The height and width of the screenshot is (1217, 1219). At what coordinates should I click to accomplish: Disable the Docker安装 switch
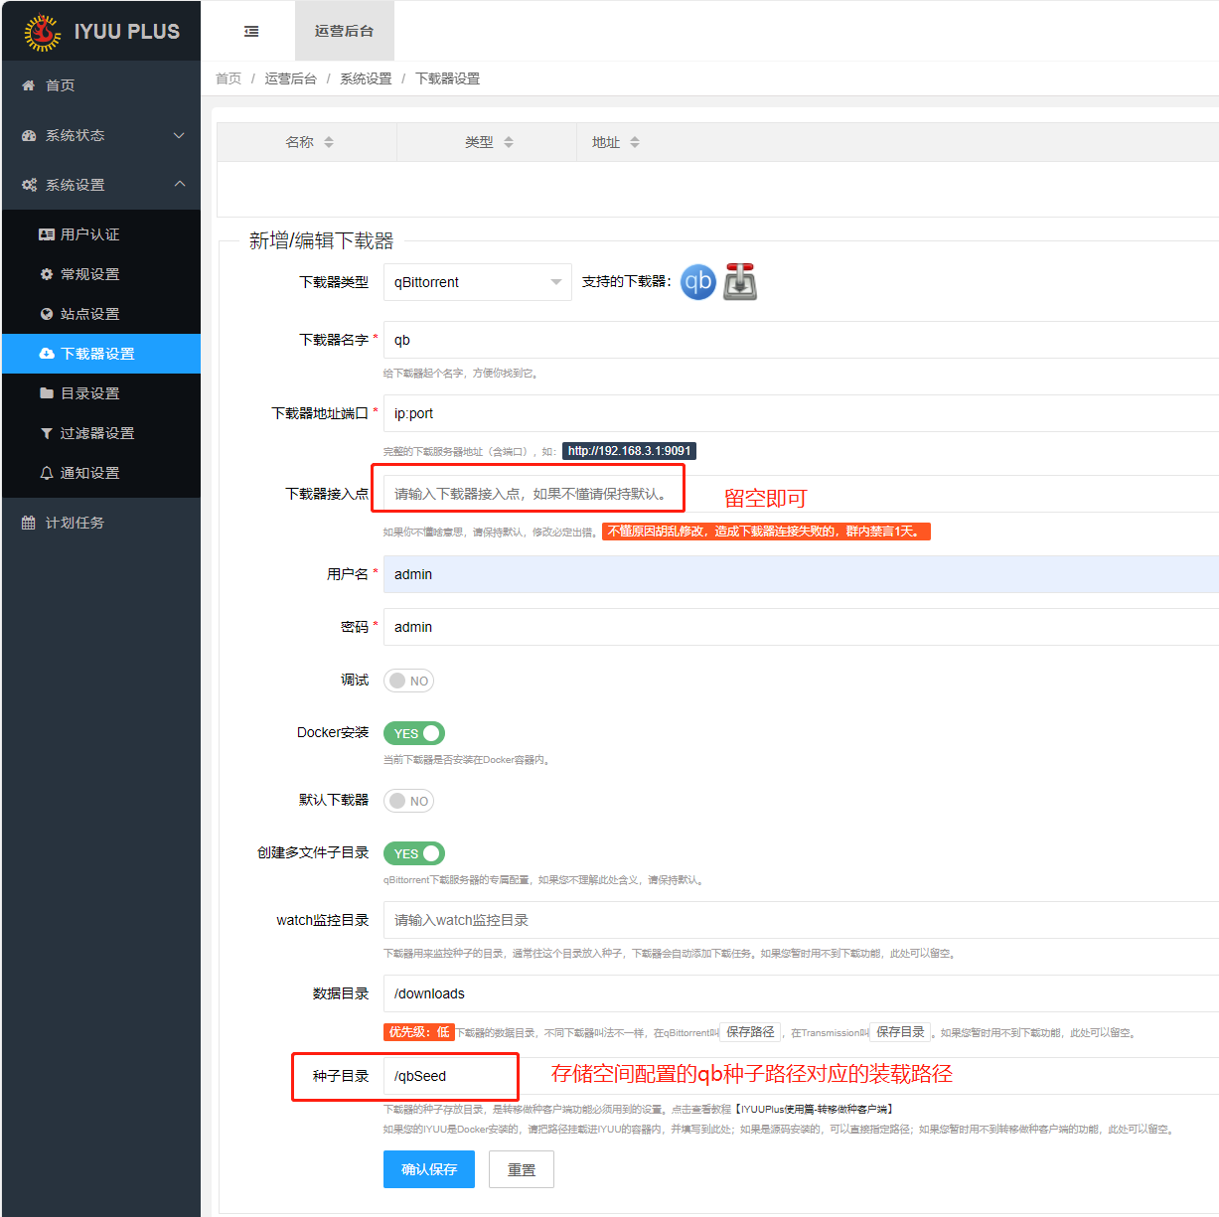tap(413, 733)
